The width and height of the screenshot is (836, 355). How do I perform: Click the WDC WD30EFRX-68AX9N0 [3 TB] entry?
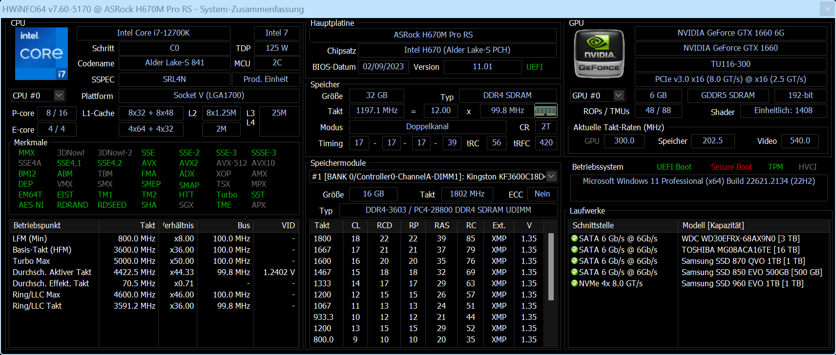click(740, 238)
